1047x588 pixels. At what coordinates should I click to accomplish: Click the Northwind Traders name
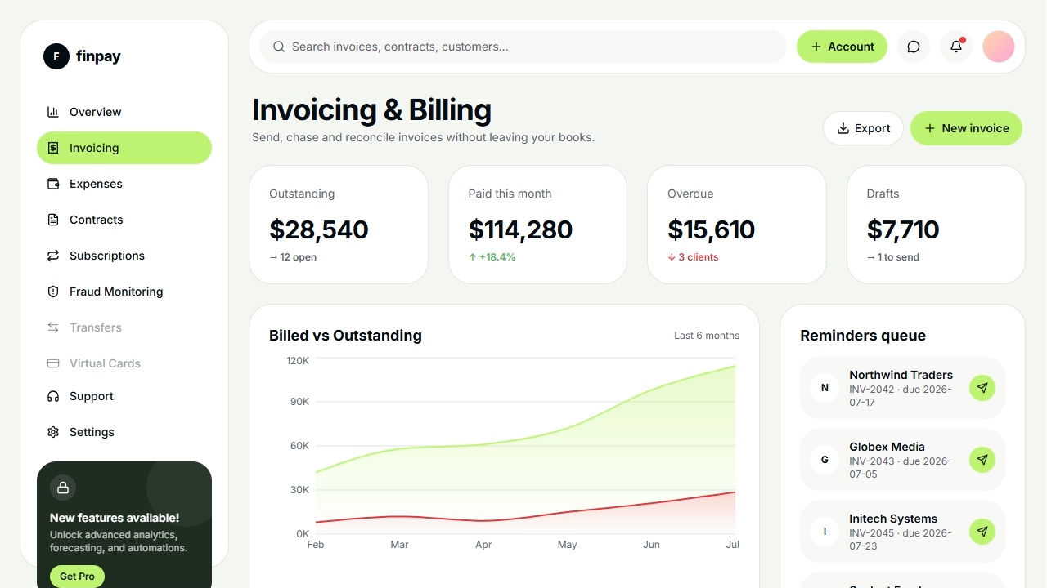point(901,375)
